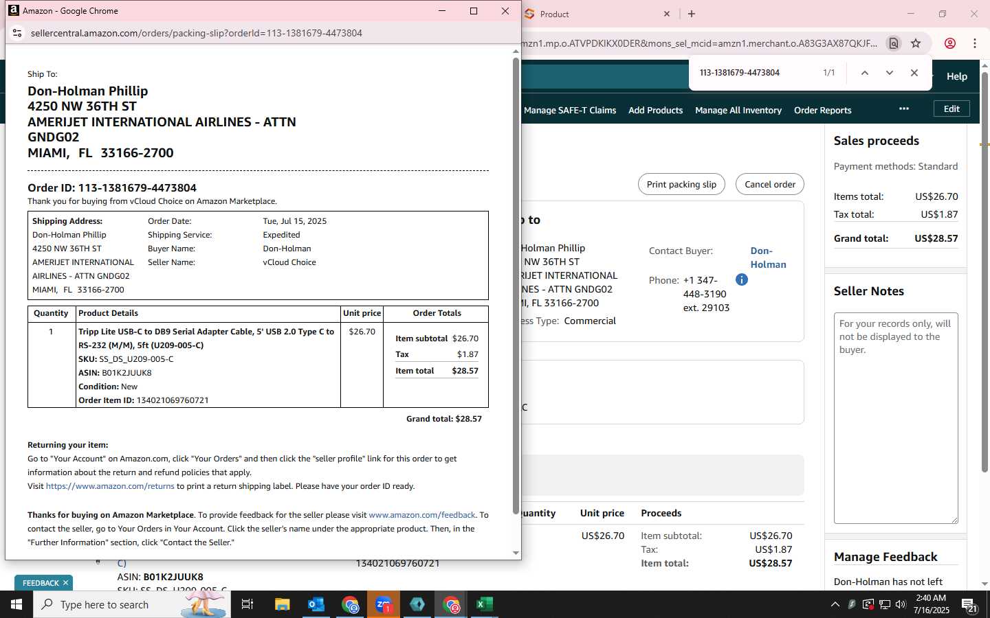
Task: Show hidden system tray icons
Action: tap(835, 604)
